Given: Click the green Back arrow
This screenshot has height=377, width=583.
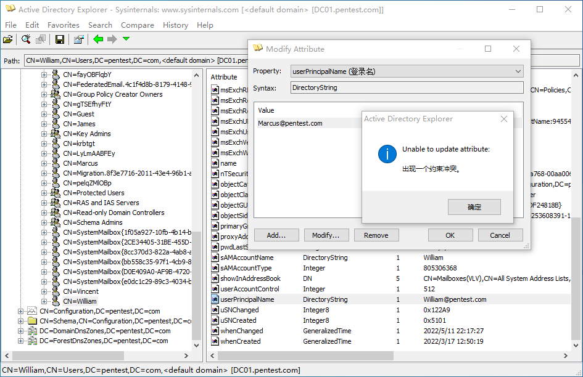Looking at the screenshot, I should click(x=98, y=39).
